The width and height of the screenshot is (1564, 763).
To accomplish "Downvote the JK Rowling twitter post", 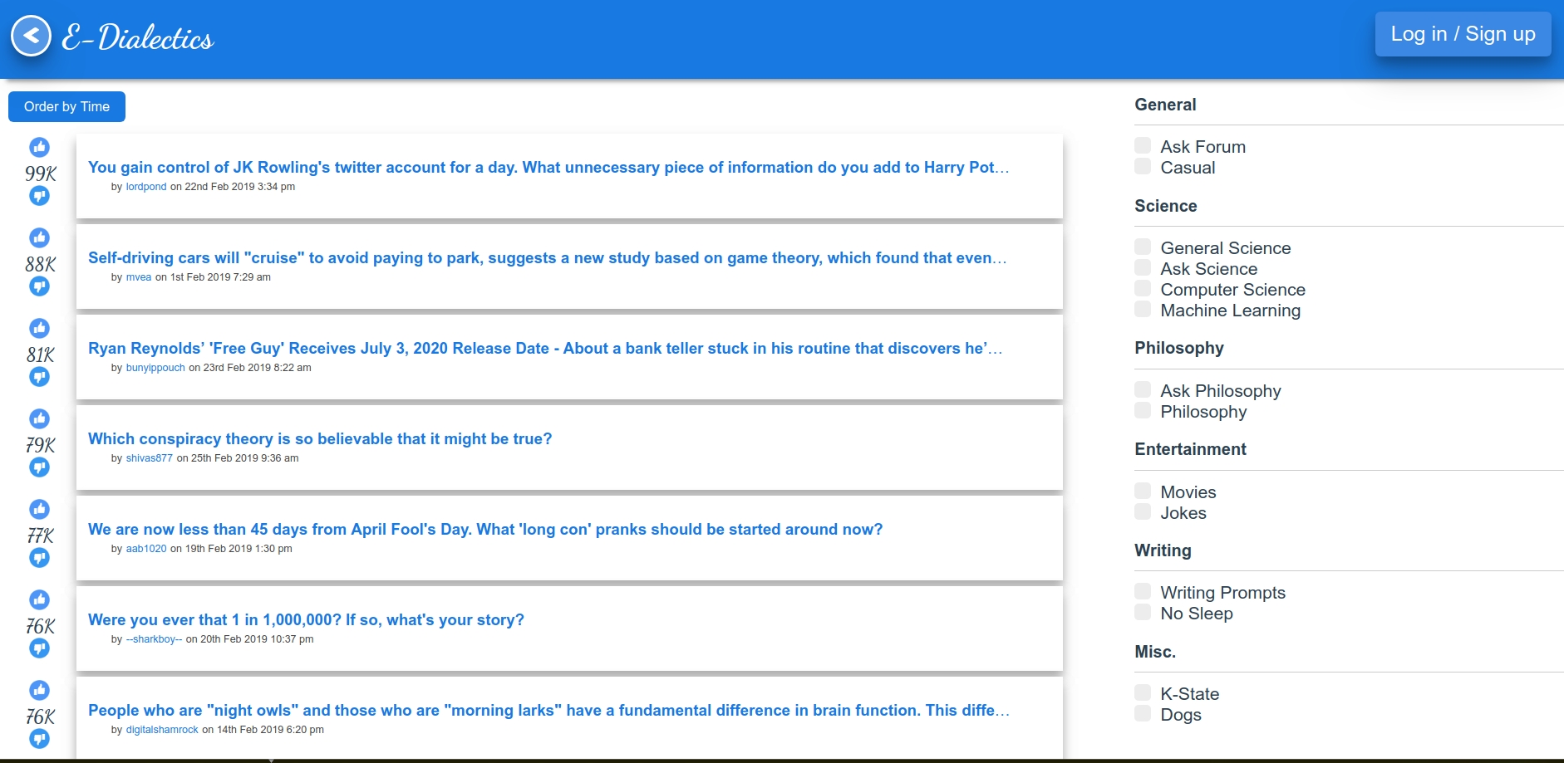I will [x=40, y=196].
